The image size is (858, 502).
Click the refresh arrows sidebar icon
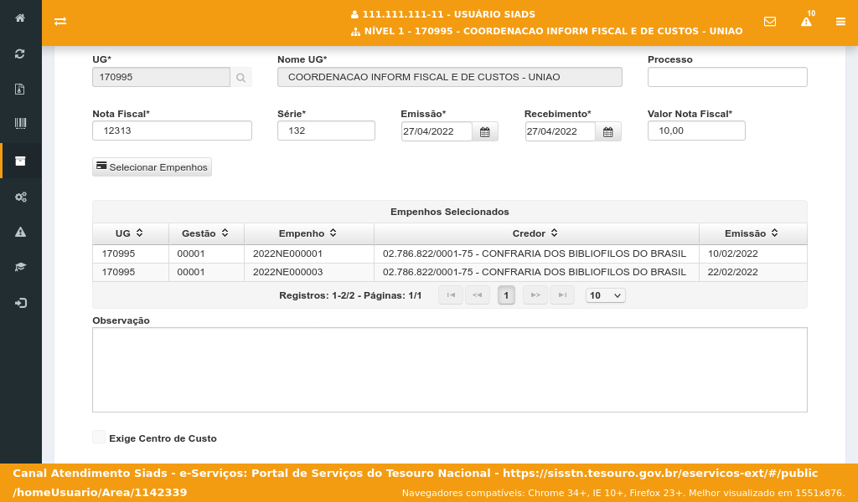(x=20, y=54)
